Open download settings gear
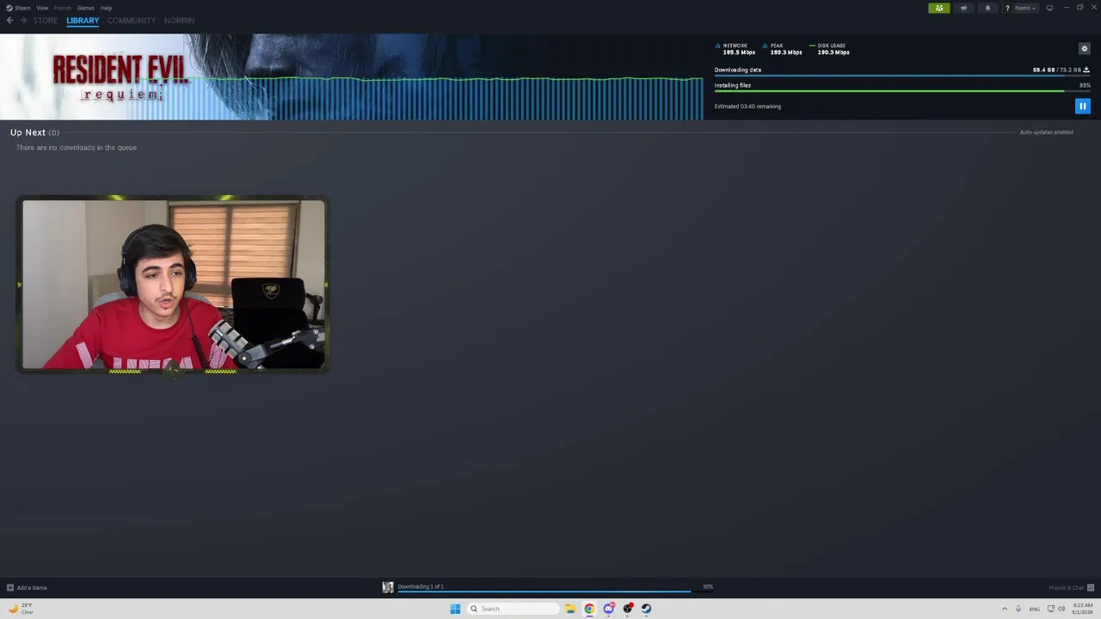This screenshot has height=619, width=1101. coord(1084,49)
